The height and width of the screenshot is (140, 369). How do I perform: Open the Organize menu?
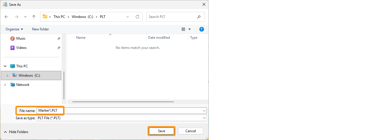pyautogui.click(x=14, y=29)
